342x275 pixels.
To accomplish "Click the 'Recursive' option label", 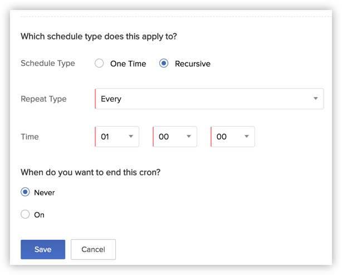I will tap(193, 64).
